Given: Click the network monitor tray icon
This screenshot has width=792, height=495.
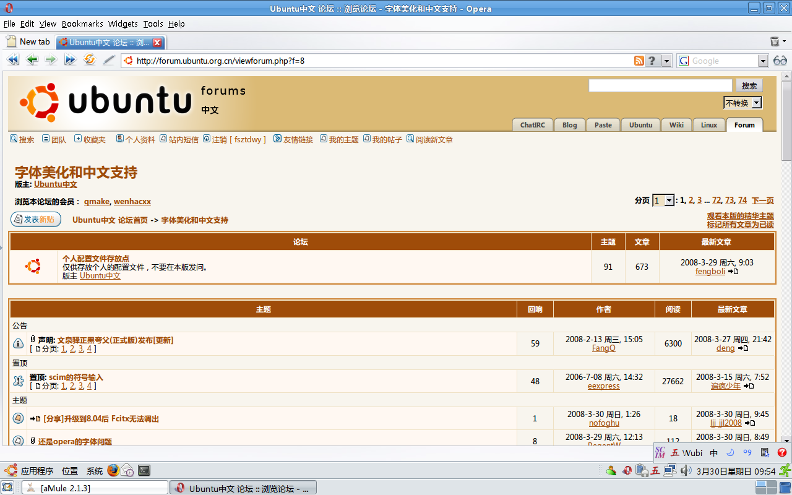Looking at the screenshot, I should tap(670, 470).
